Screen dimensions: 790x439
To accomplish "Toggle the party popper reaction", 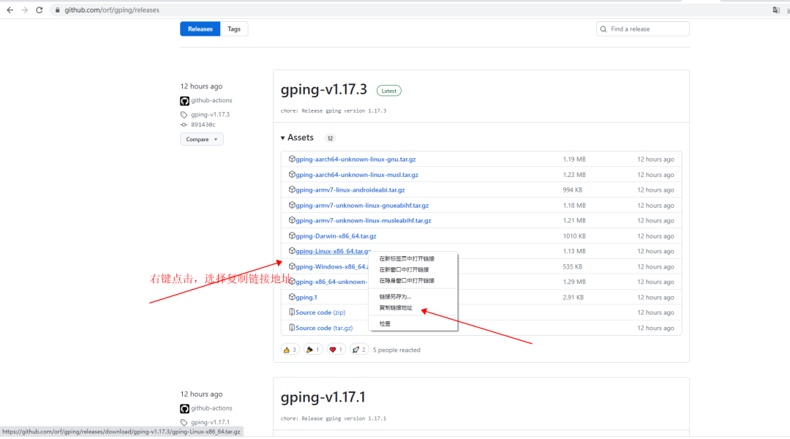I will click(313, 350).
